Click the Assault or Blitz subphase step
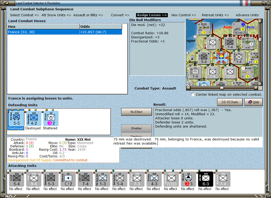Viewport: 271px width, 198px height. pos(88,15)
